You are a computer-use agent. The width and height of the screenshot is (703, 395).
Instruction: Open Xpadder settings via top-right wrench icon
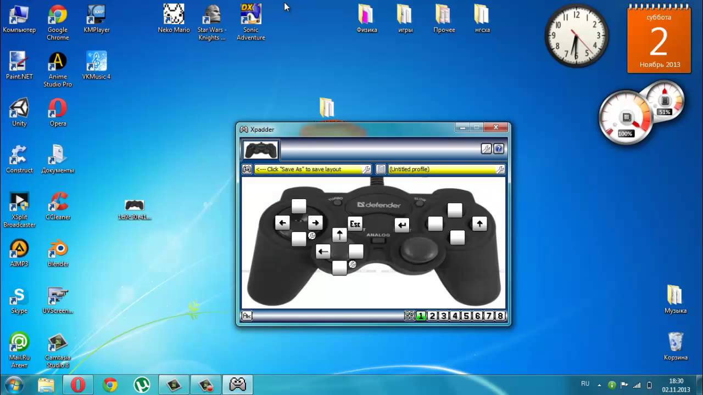(x=486, y=149)
